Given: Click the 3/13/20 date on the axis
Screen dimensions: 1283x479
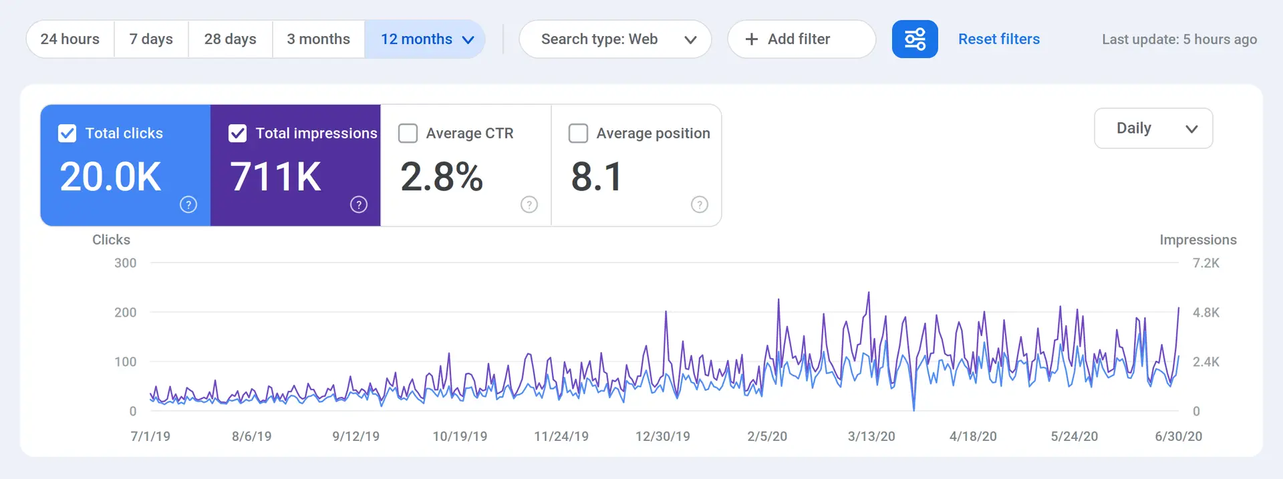Looking at the screenshot, I should [x=871, y=436].
